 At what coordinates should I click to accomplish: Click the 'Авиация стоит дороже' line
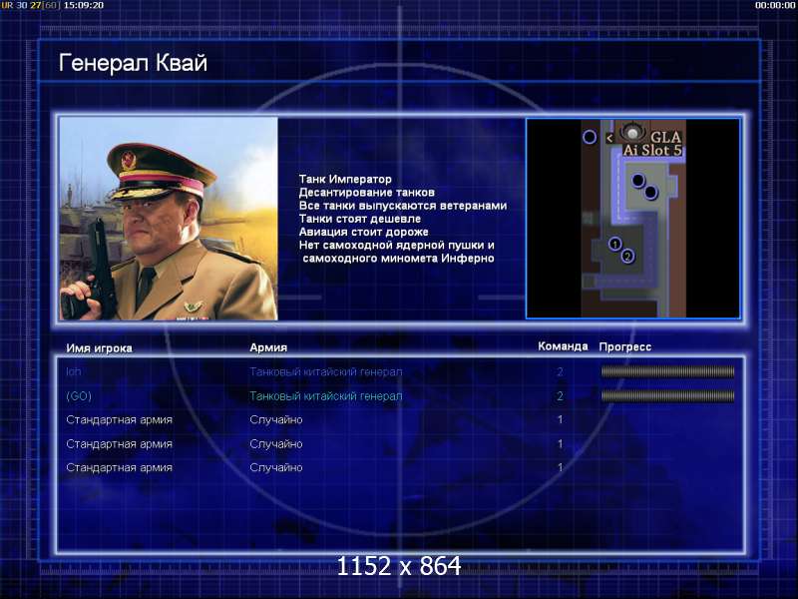coord(363,233)
